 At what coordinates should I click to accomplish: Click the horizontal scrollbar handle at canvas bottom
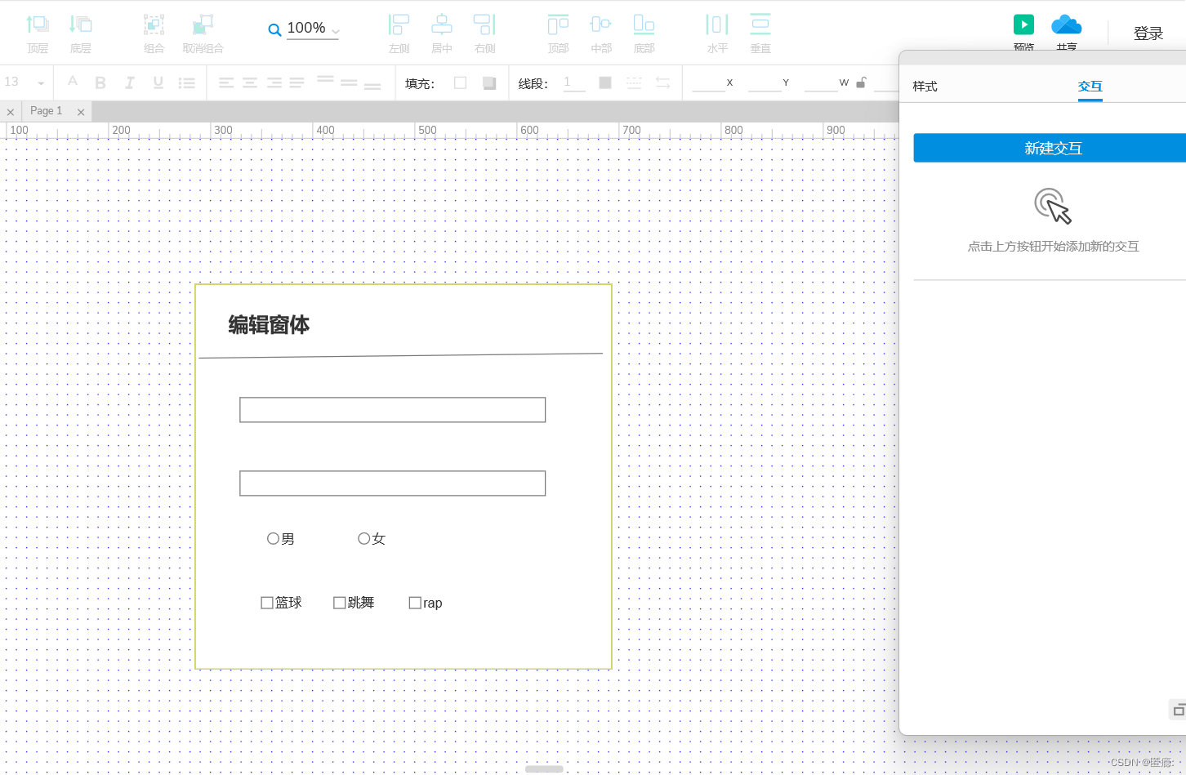(544, 769)
